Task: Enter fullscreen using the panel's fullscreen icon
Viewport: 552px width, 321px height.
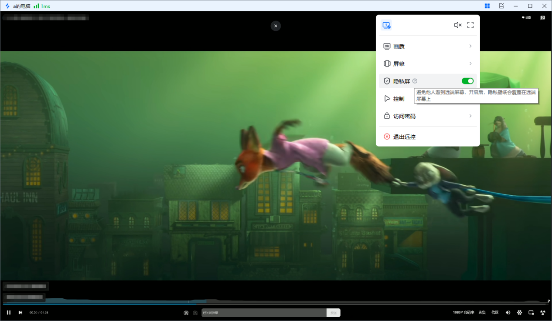Action: pyautogui.click(x=470, y=25)
